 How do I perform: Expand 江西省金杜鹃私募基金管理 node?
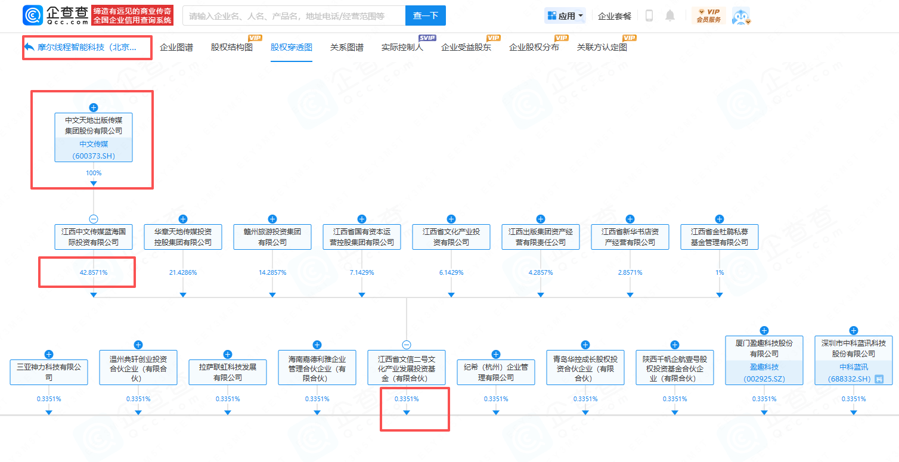[720, 219]
